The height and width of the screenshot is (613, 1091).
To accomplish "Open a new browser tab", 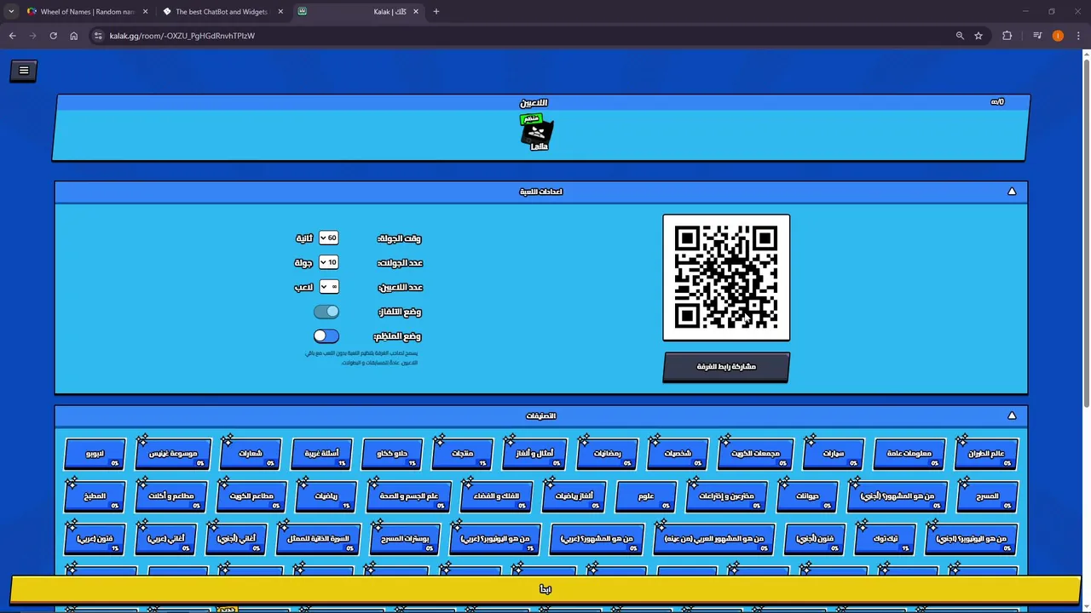I will (x=436, y=12).
